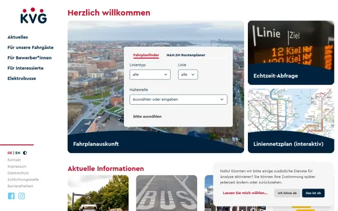Select the Elektrobusse menu item
The image size is (338, 211).
pos(22,78)
